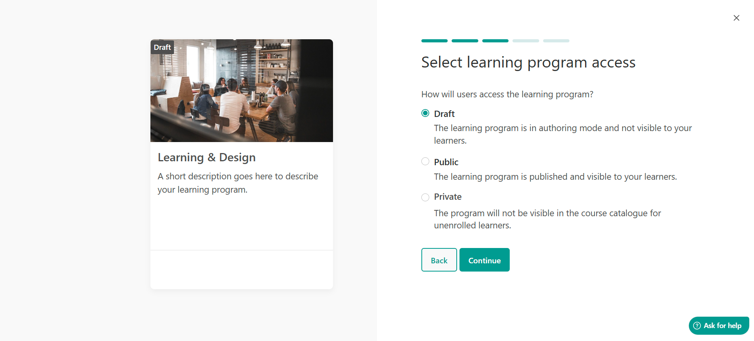Click the Draft option label text
Viewport: 754px width, 341px height.
pyautogui.click(x=444, y=114)
